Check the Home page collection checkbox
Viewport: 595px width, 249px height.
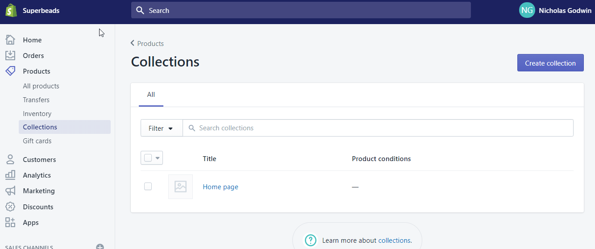click(148, 187)
